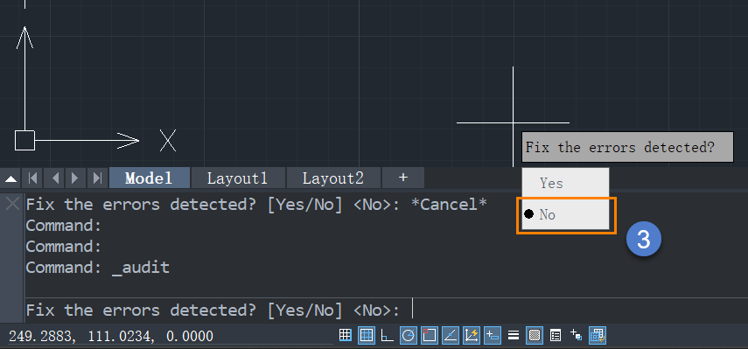Click the lineweight display icon
This screenshot has width=748, height=349.
pos(514,336)
